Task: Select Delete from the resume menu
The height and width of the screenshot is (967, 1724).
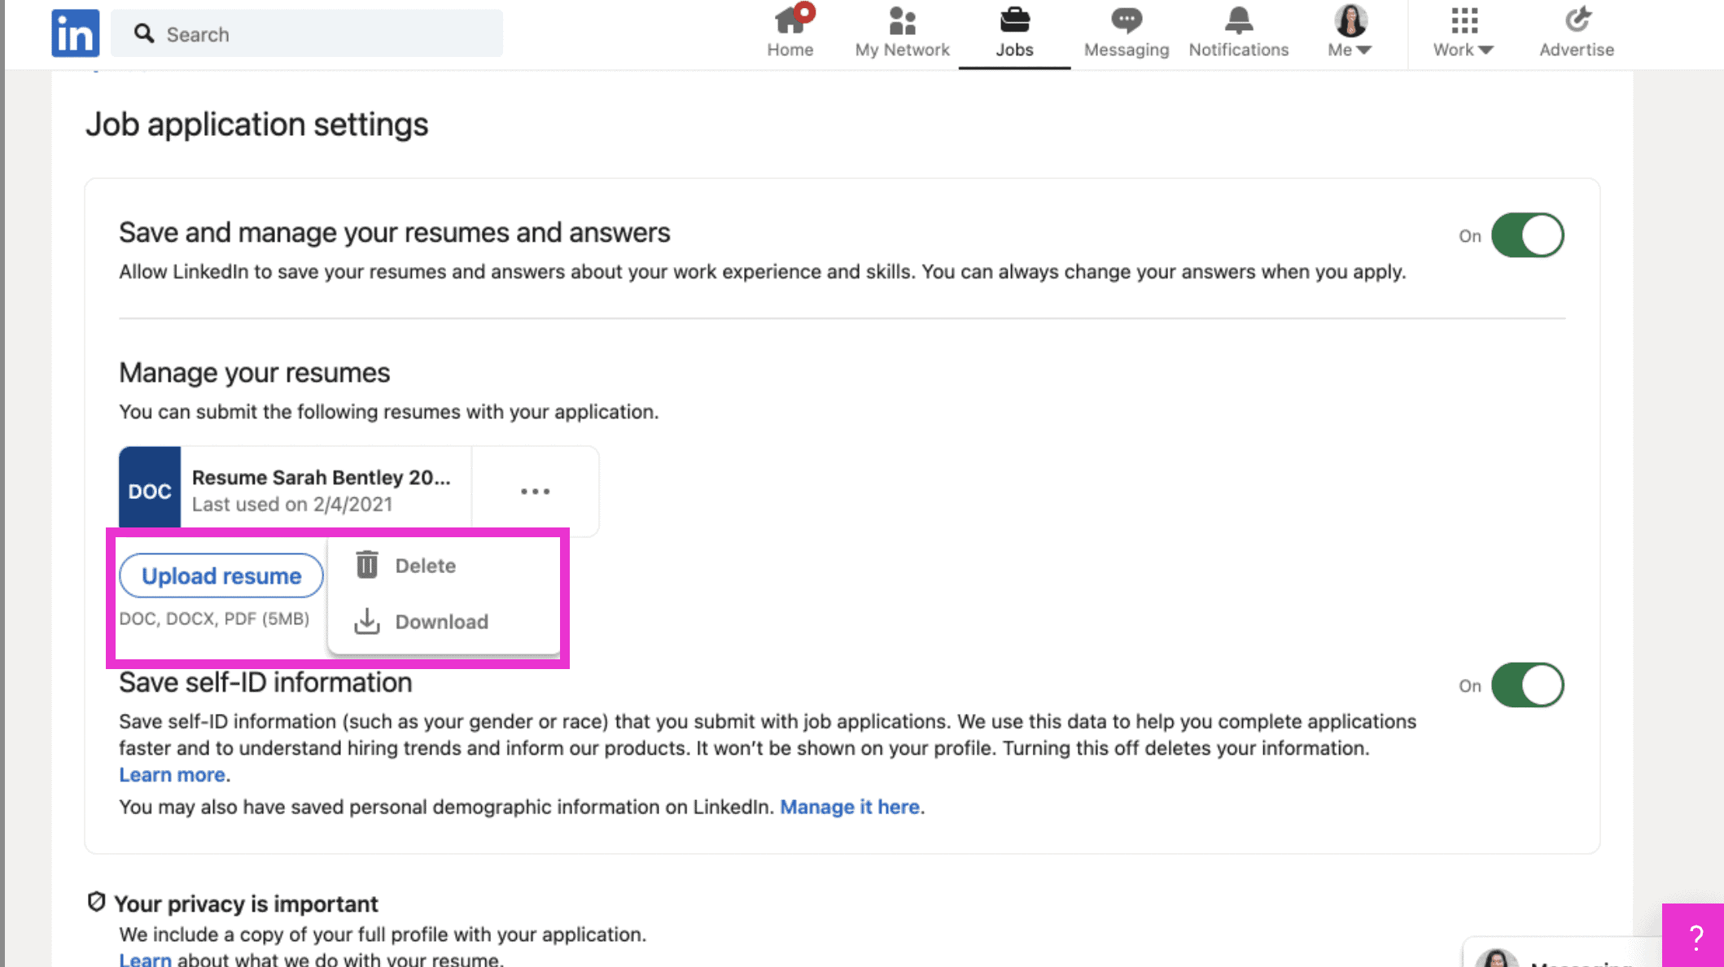Action: 425,564
